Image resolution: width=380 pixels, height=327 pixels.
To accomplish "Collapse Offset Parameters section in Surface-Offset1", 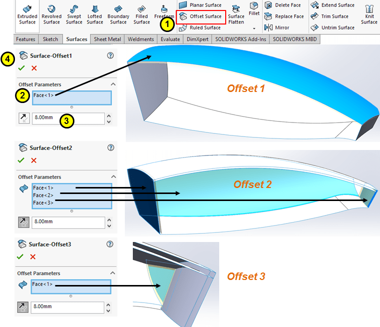I will (x=113, y=84).
